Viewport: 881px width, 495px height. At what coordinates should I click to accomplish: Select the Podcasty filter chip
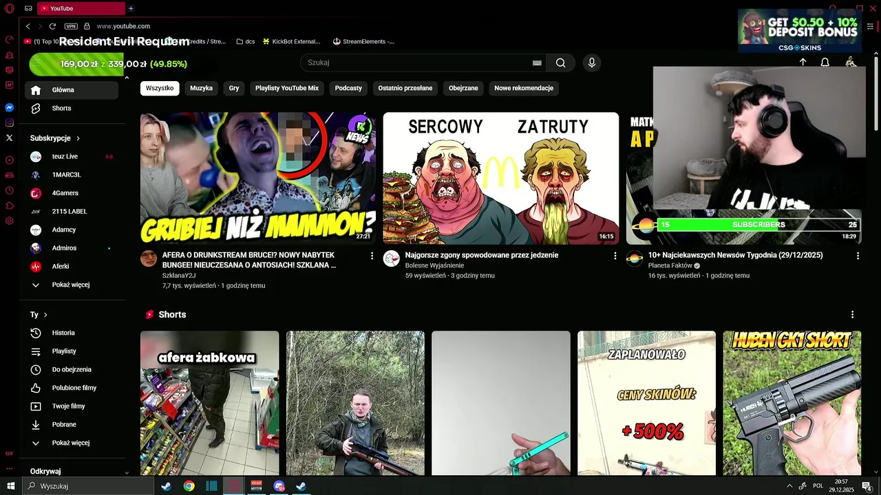[348, 88]
